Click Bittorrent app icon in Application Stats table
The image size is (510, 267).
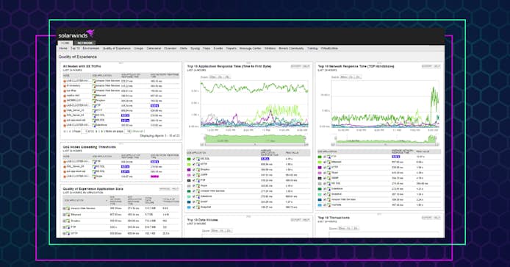(x=68, y=215)
